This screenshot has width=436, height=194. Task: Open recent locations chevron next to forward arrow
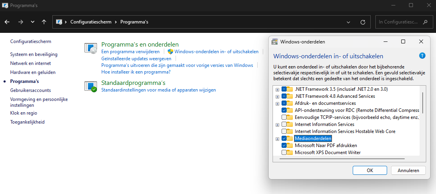click(32, 22)
